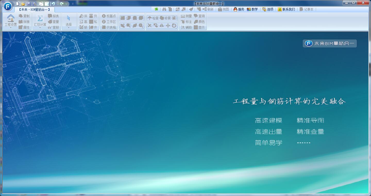Open 选项 options
Screen dimensions: 371x196
(x=268, y=9)
